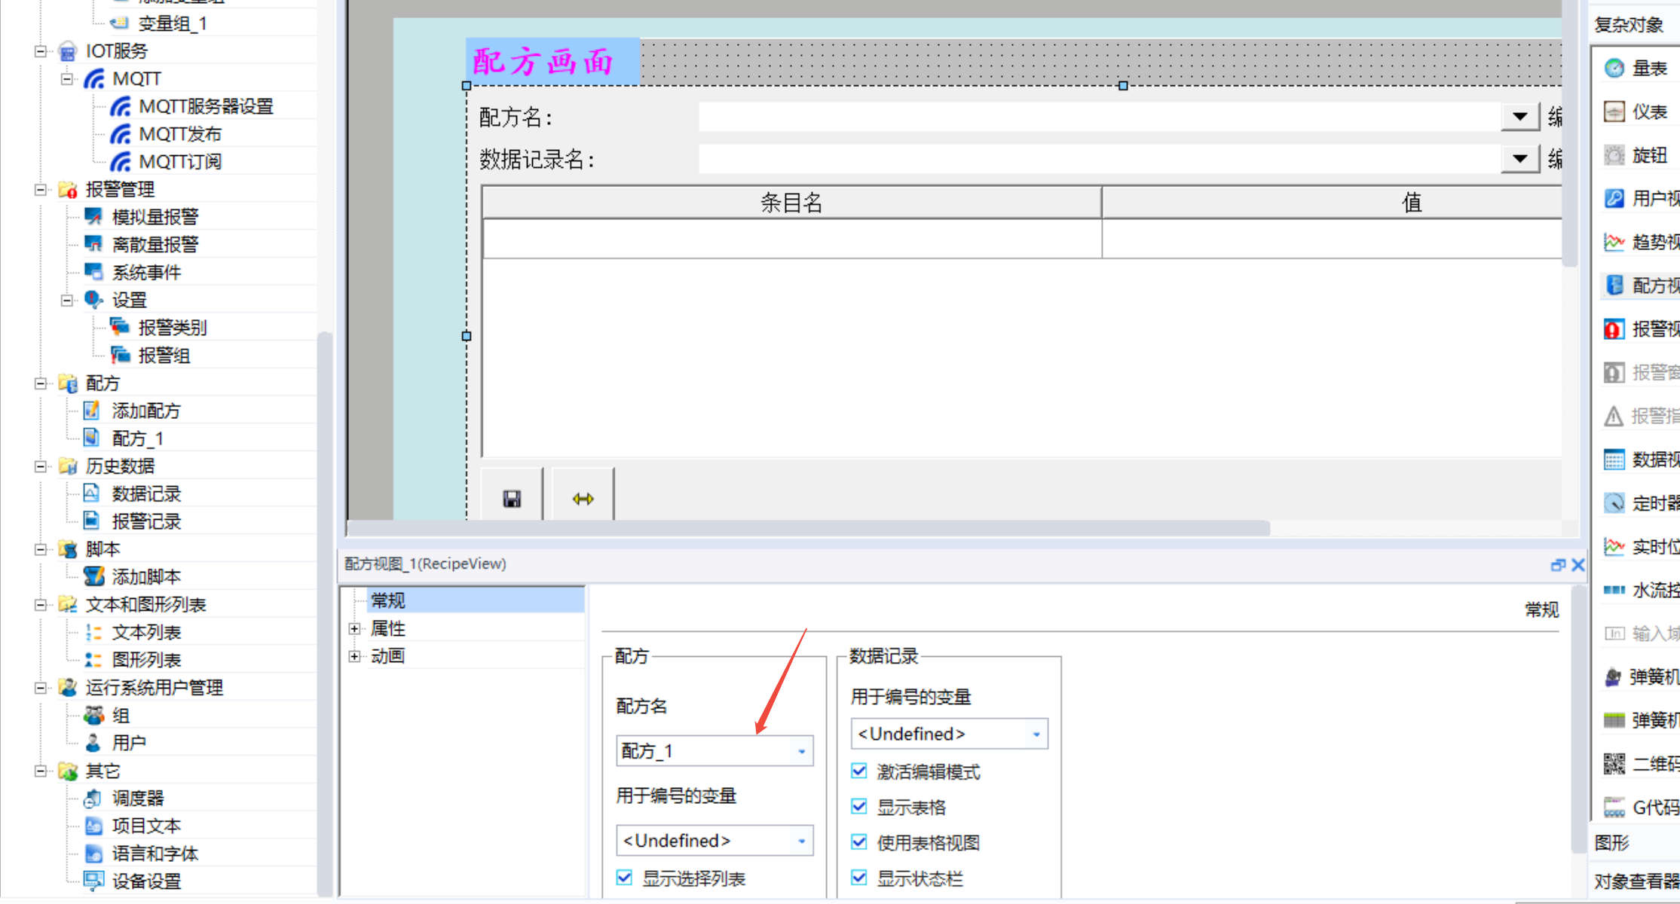Open the MQTT服务器设置 item
This screenshot has width=1680, height=904.
(206, 106)
